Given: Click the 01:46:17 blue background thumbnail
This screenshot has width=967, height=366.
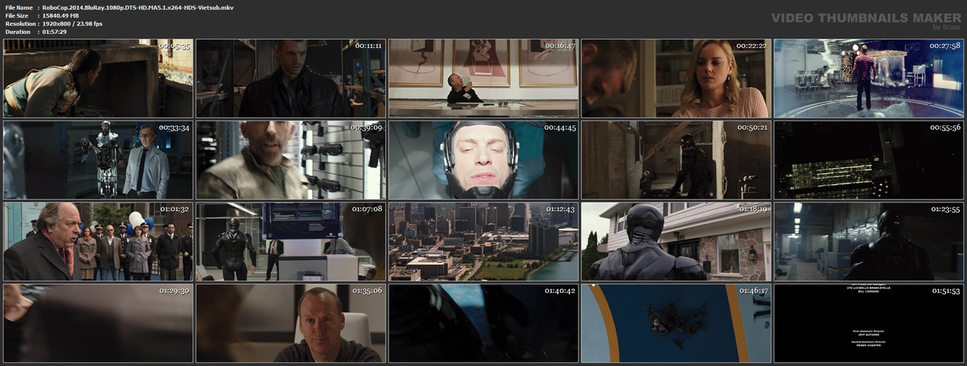Looking at the screenshot, I should (676, 323).
